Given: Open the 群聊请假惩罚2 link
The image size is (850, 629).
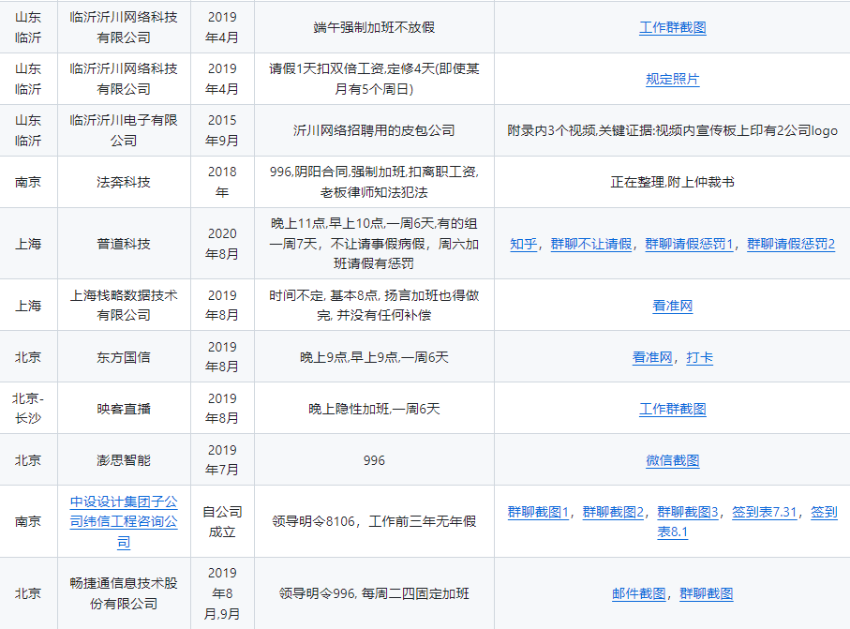Looking at the screenshot, I should tap(791, 244).
